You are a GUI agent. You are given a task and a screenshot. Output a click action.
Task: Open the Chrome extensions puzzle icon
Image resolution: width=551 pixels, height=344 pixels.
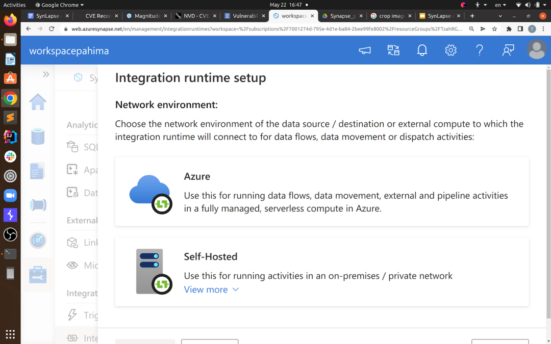point(509,29)
